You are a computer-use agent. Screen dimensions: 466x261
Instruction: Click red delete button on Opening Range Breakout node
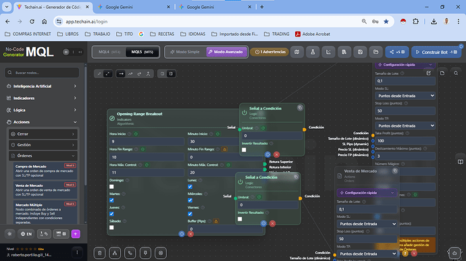190,234
